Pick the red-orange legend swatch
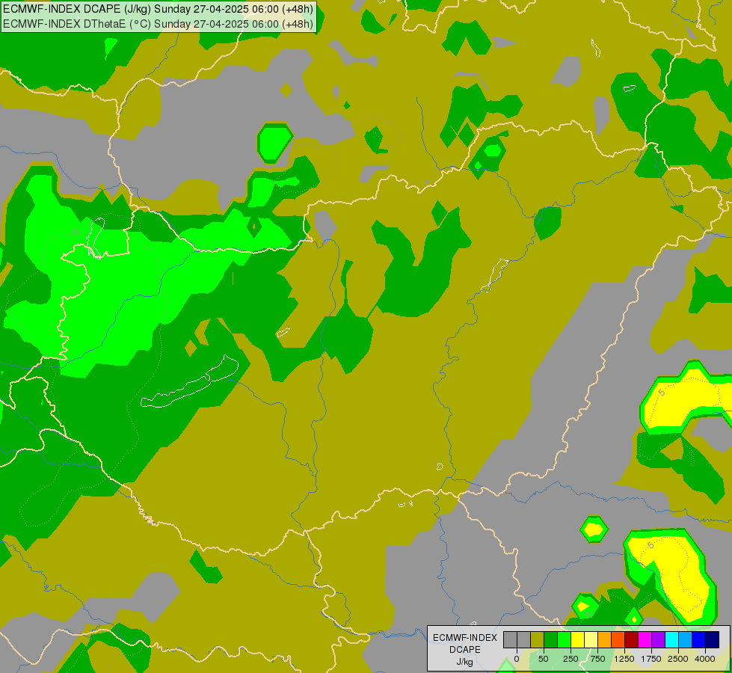 pos(618,639)
